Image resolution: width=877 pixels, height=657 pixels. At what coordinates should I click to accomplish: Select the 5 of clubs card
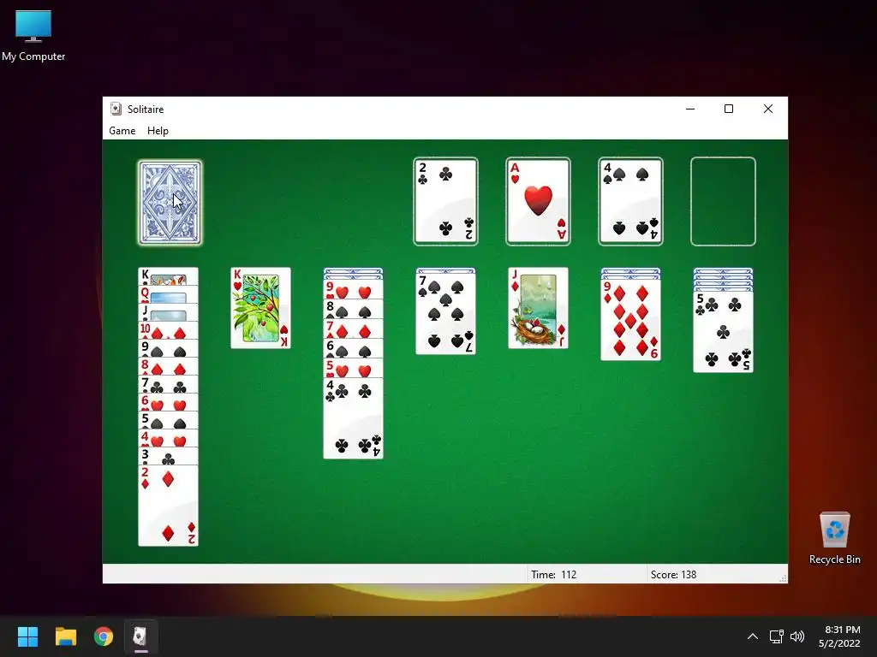point(723,332)
